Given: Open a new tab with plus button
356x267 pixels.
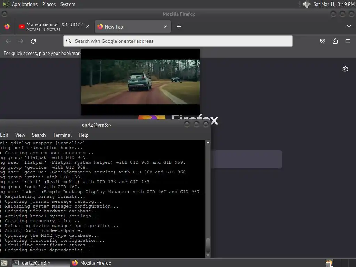Looking at the screenshot, I should [179, 27].
